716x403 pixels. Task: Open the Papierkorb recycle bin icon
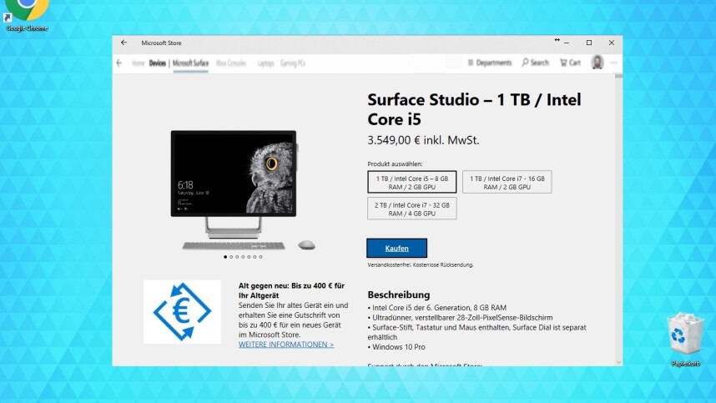coord(685,339)
